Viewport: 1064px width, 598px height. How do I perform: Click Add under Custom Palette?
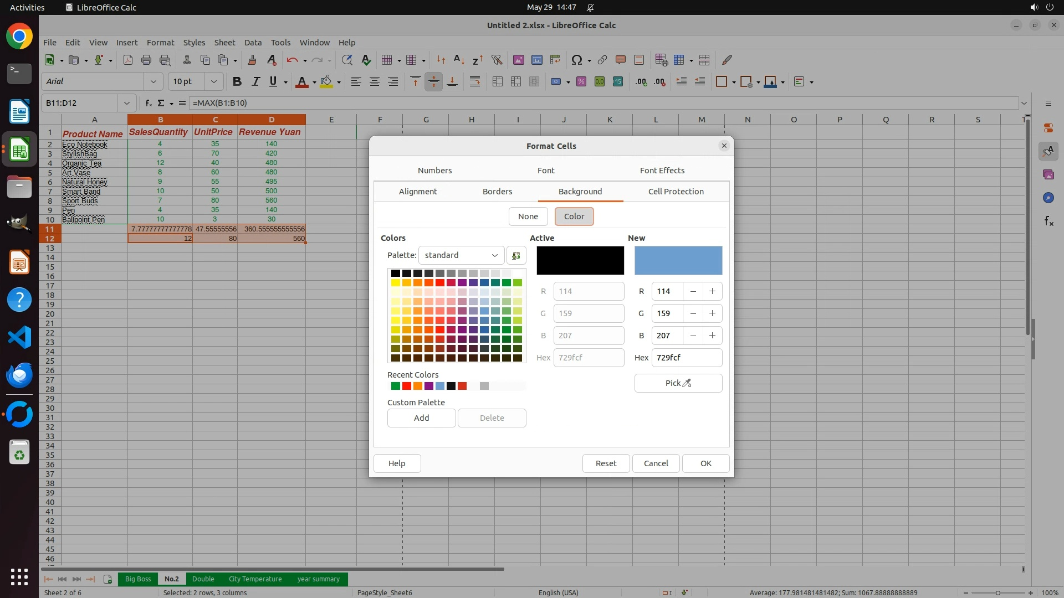(x=421, y=418)
